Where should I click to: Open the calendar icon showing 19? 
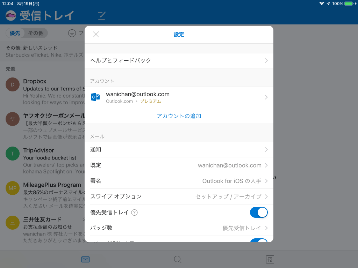pyautogui.click(x=270, y=259)
